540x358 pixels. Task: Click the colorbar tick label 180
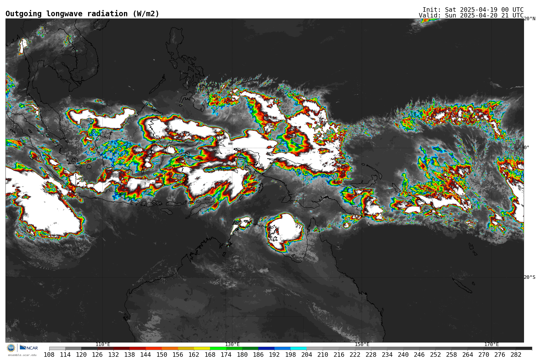[x=242, y=355]
